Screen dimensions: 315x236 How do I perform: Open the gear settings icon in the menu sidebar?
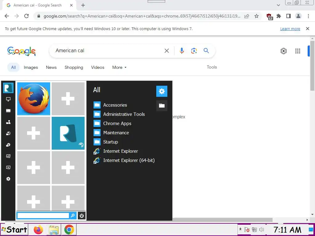click(x=8, y=179)
